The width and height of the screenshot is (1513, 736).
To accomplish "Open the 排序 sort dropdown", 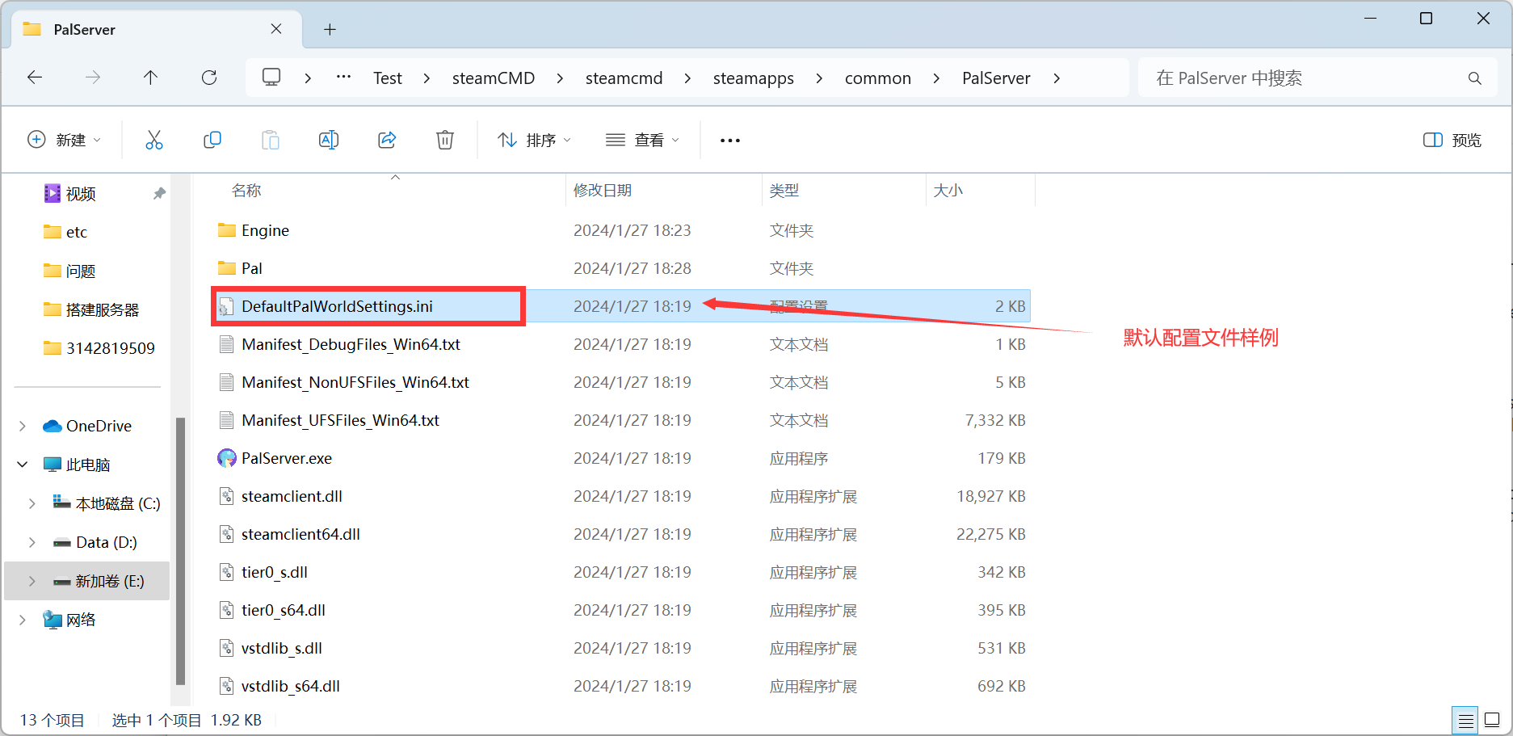I will [535, 140].
